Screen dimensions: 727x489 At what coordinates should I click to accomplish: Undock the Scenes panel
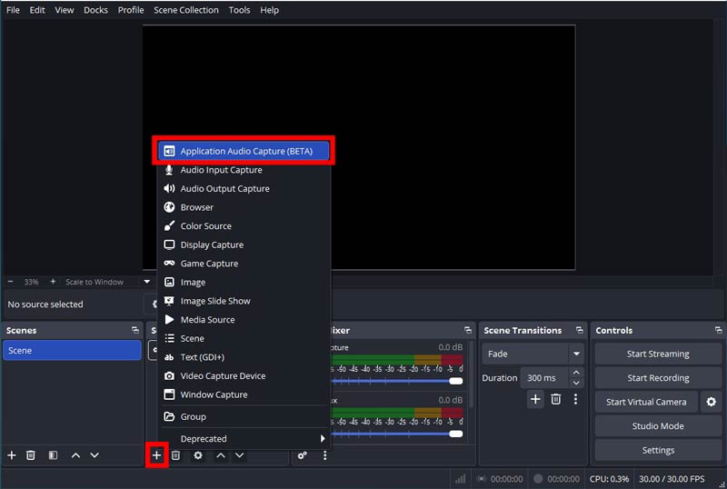(x=134, y=330)
